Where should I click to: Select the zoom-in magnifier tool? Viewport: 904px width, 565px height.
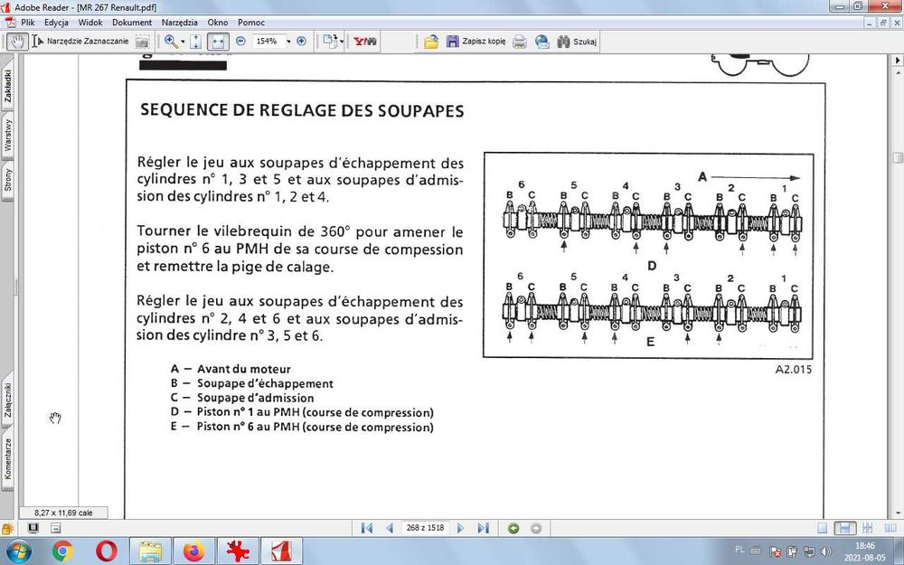[171, 42]
